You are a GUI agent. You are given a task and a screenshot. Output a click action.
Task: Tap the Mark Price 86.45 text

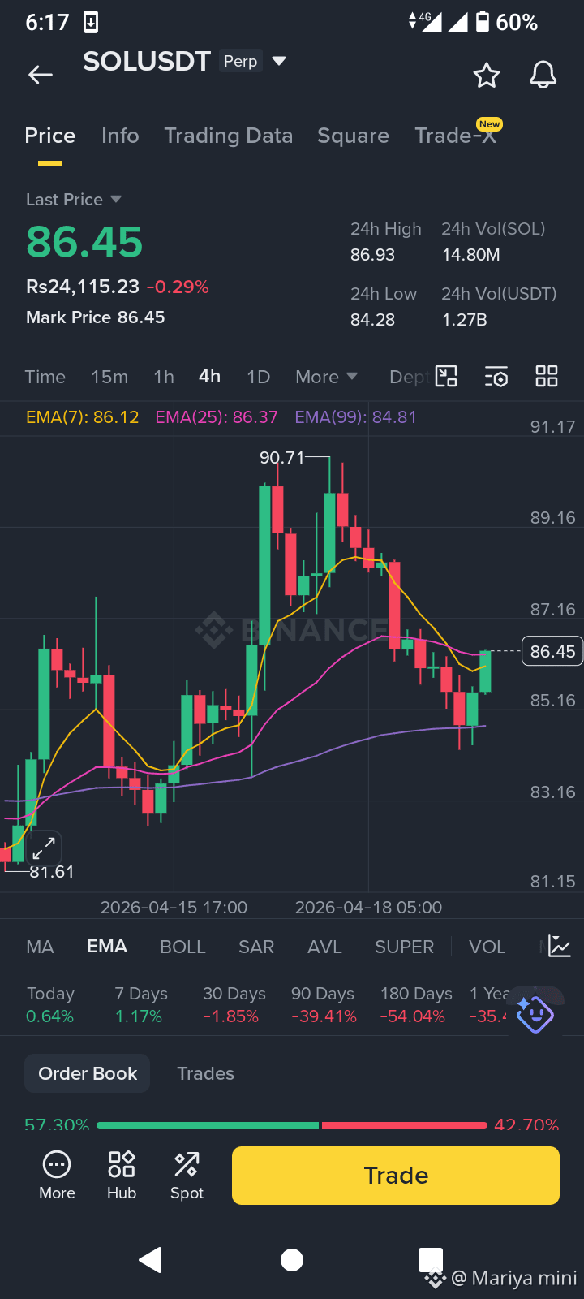click(x=96, y=317)
